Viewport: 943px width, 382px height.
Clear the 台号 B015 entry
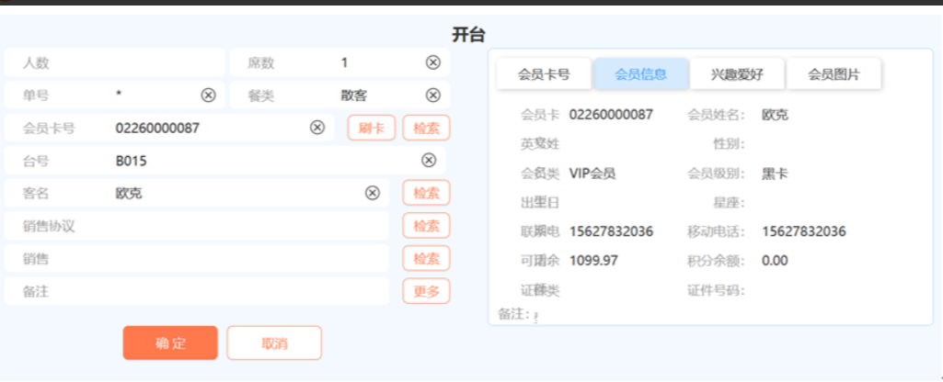tap(429, 161)
